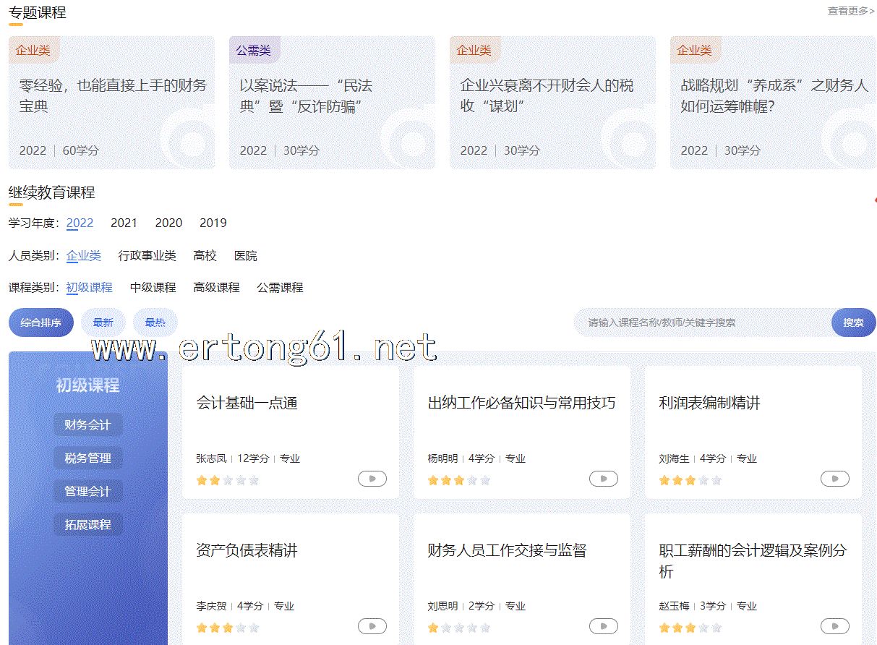Open 查看更多 to expand featured courses

point(850,11)
